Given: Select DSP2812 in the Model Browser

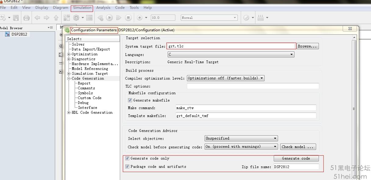Looking at the screenshot, I should pos(19,34).
